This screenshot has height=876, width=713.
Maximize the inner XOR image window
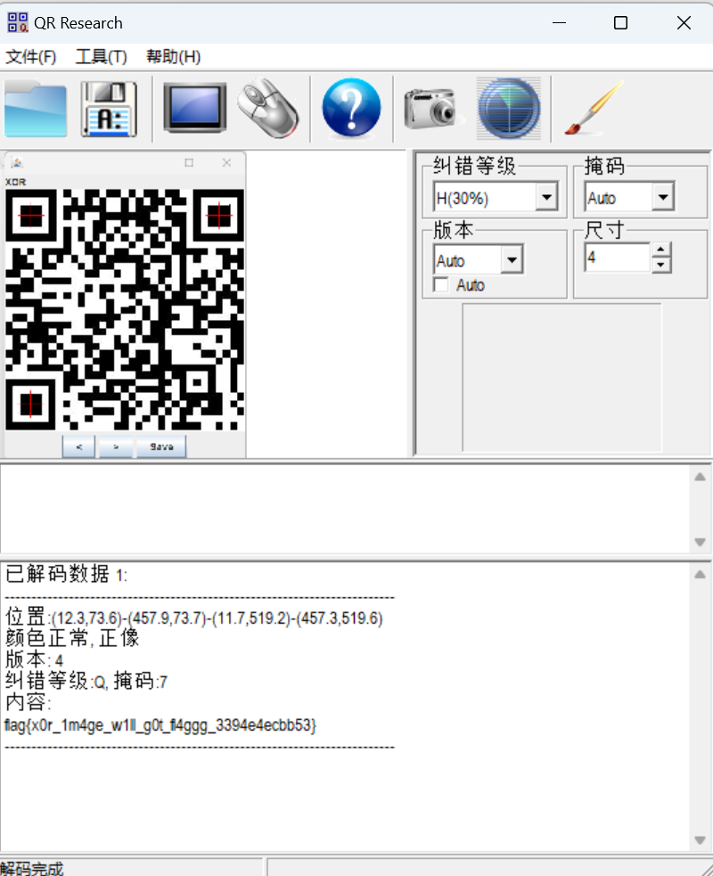pyautogui.click(x=189, y=162)
